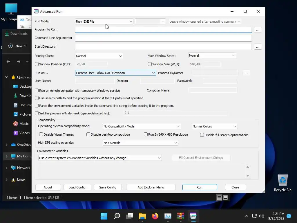Open OS compatibility mode dropdown
The height and width of the screenshot is (223, 297).
pos(142,126)
